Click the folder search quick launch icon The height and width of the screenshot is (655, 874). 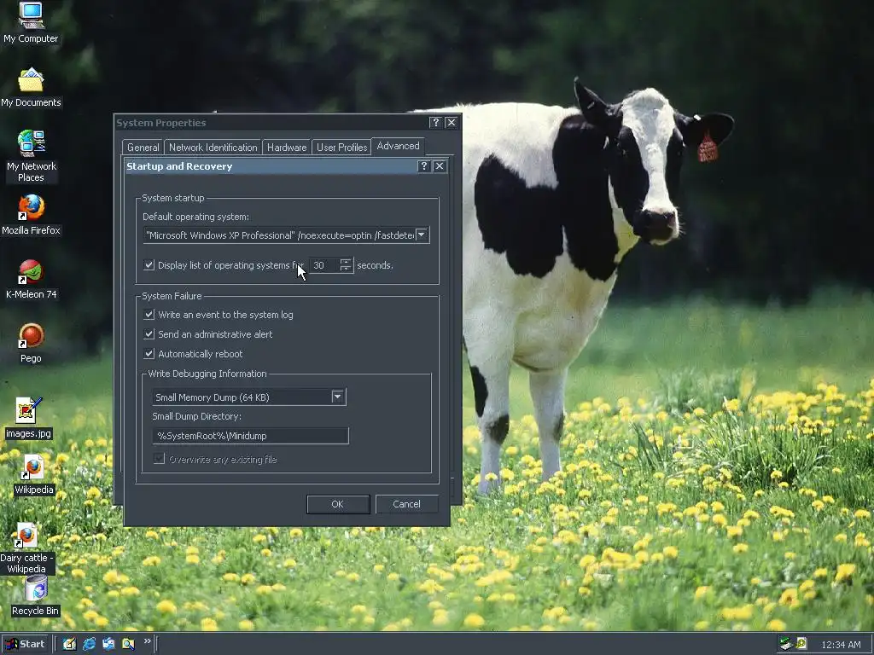(x=128, y=644)
